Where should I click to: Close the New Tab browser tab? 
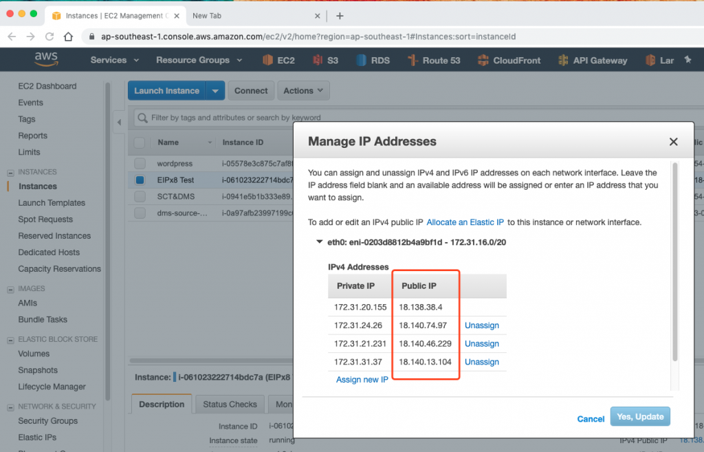pos(318,16)
